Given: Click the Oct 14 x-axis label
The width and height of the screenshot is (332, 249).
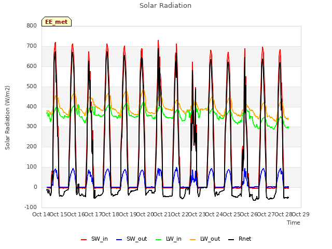Looking at the screenshot, I should pyautogui.click(x=41, y=214).
